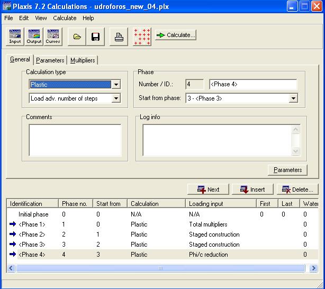The image size is (325, 289).
Task: Click the print icon in toolbar
Action: pyautogui.click(x=119, y=37)
